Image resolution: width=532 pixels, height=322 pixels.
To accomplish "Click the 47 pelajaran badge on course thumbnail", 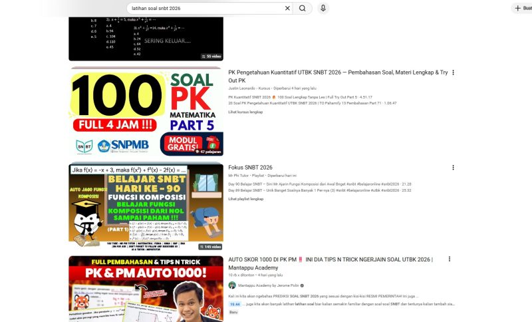I will coord(208,152).
